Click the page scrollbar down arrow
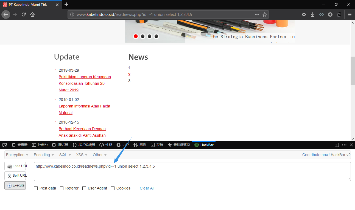 click(353, 139)
